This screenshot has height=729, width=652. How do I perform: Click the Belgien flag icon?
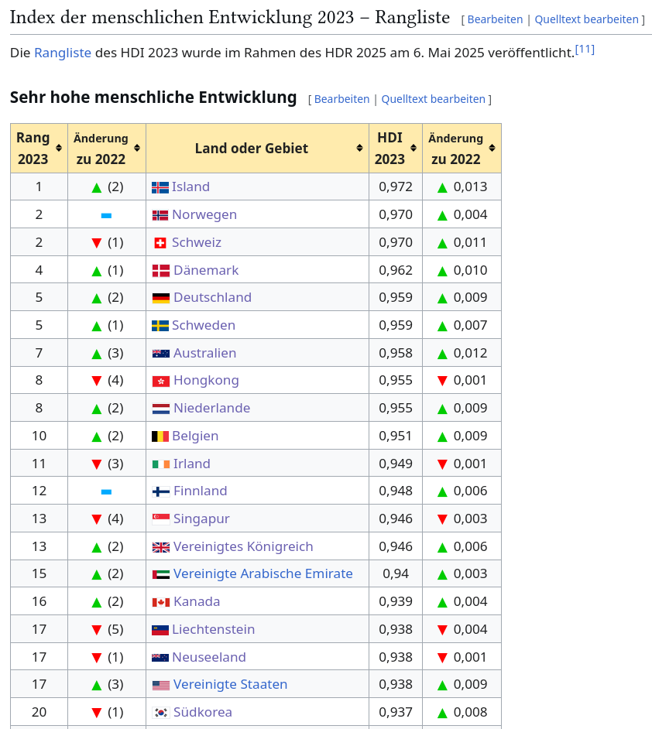tap(160, 436)
